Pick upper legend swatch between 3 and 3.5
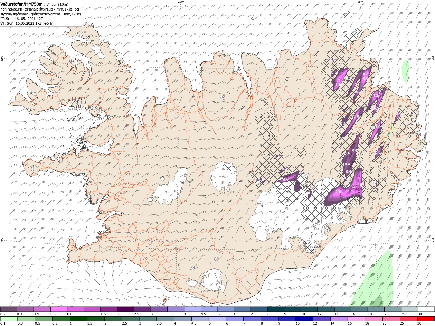 [159, 309]
